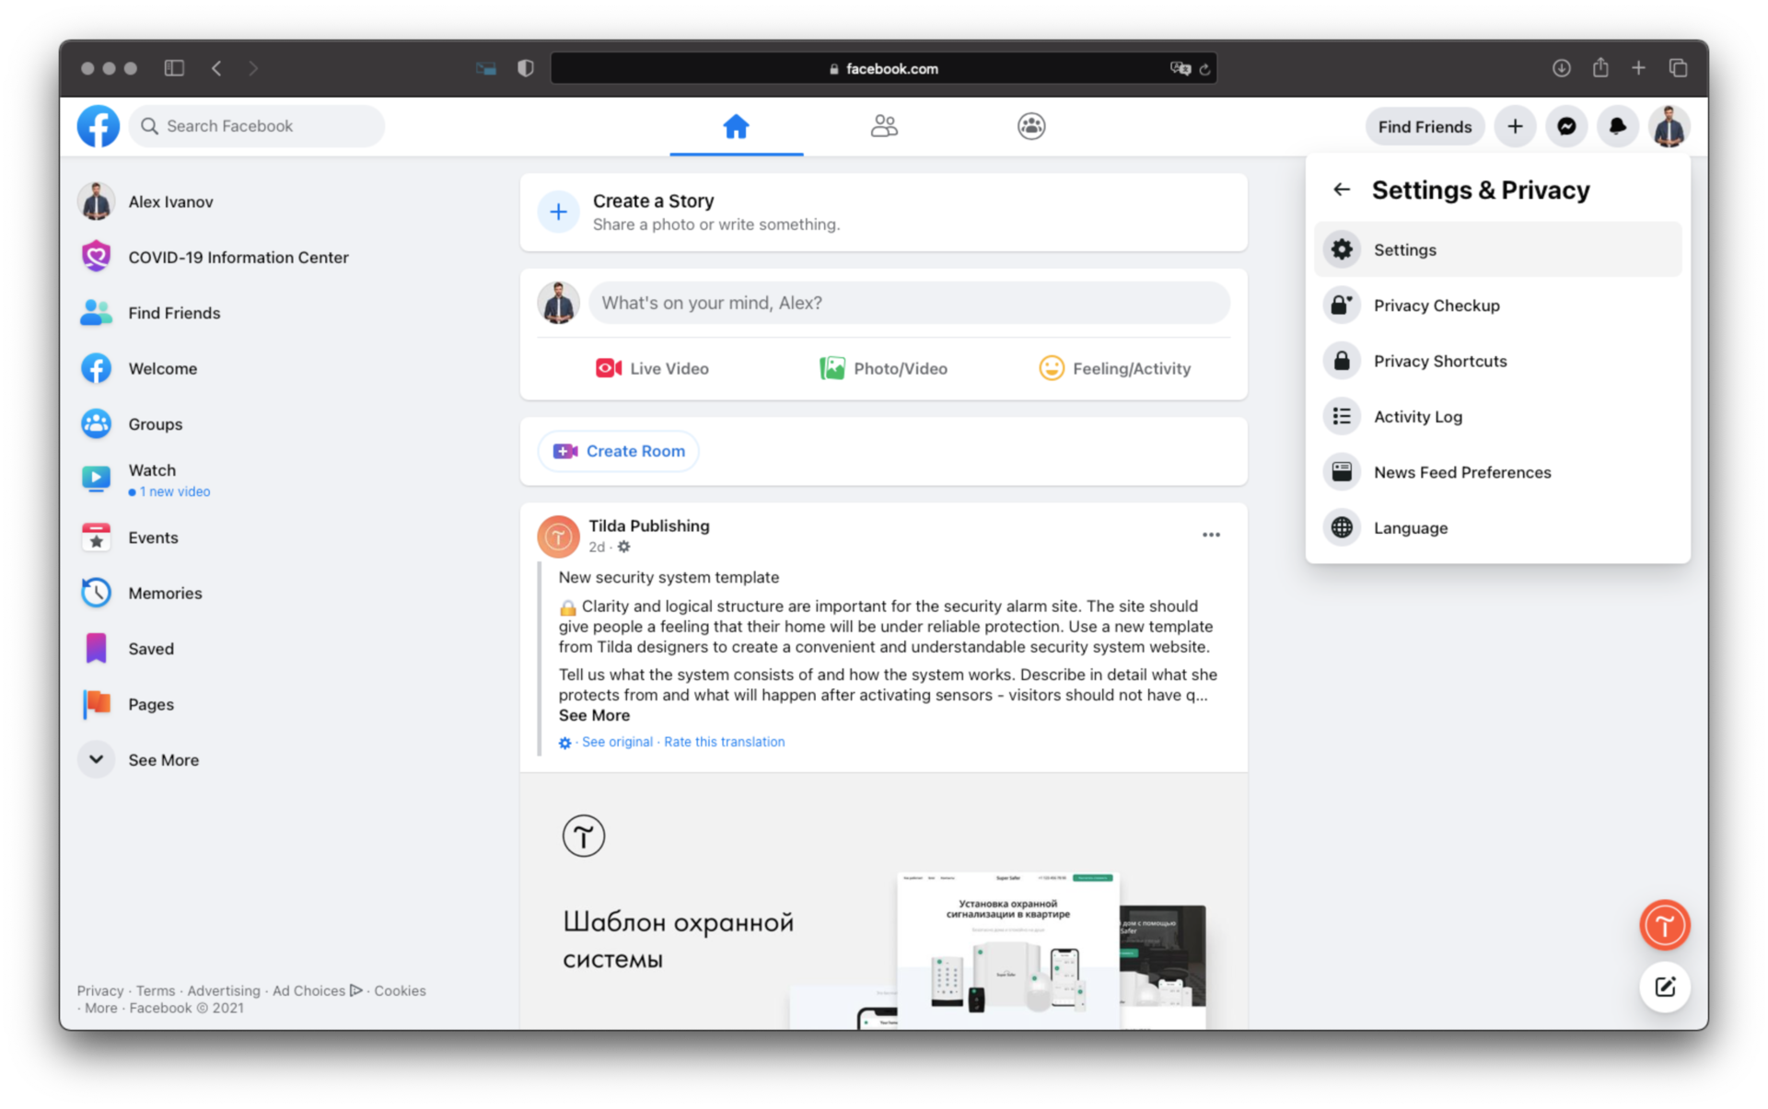The width and height of the screenshot is (1768, 1109).
Task: Open COVID-19 Information Center
Action: [214, 258]
